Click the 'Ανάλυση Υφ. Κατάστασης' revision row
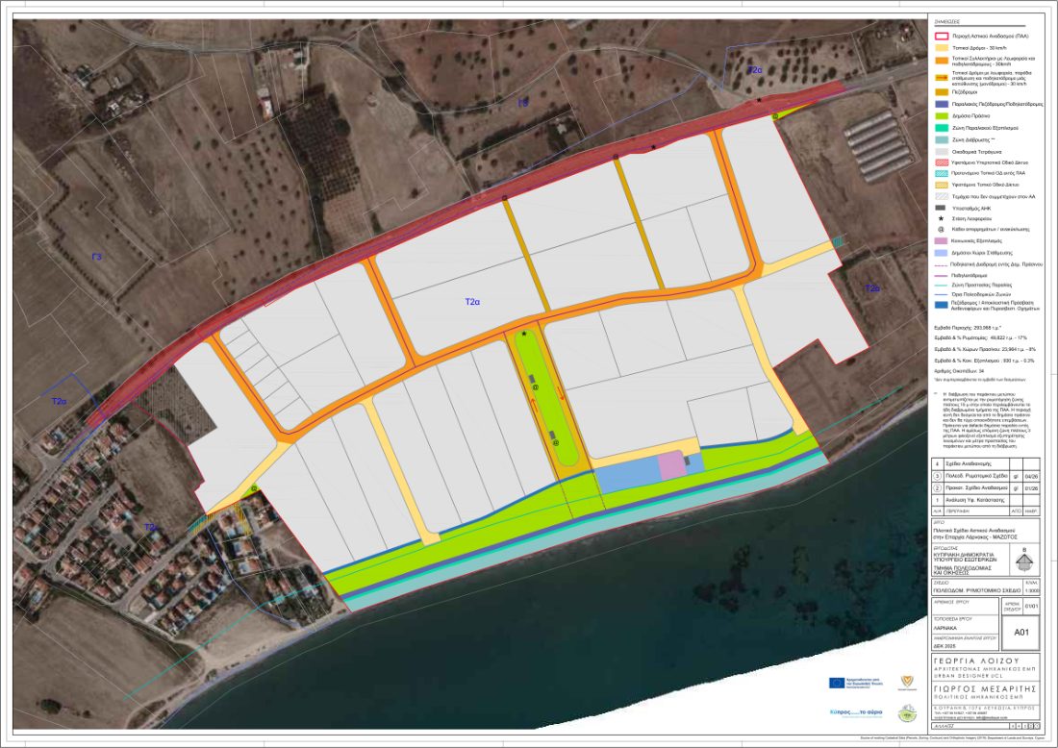The width and height of the screenshot is (1058, 748). point(986,500)
